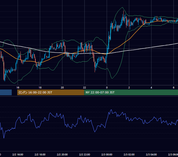
Task: Click the blue session bar left of London
Action: click(x=6, y=92)
